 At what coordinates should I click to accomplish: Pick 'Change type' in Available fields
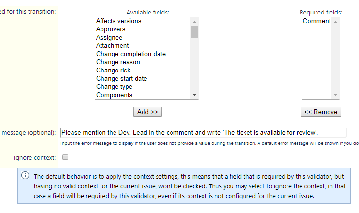[x=143, y=87]
